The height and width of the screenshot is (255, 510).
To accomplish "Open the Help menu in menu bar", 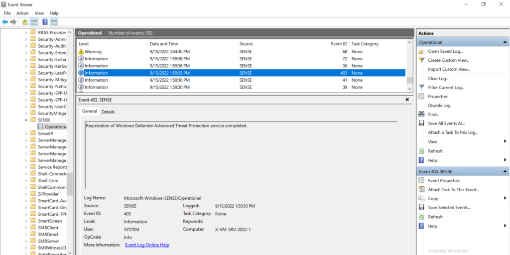I will click(x=54, y=13).
